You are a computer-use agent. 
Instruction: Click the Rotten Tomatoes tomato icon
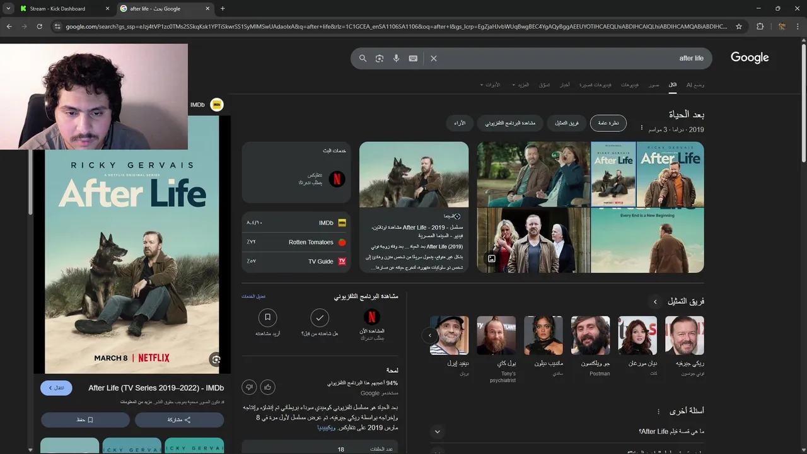click(x=342, y=242)
